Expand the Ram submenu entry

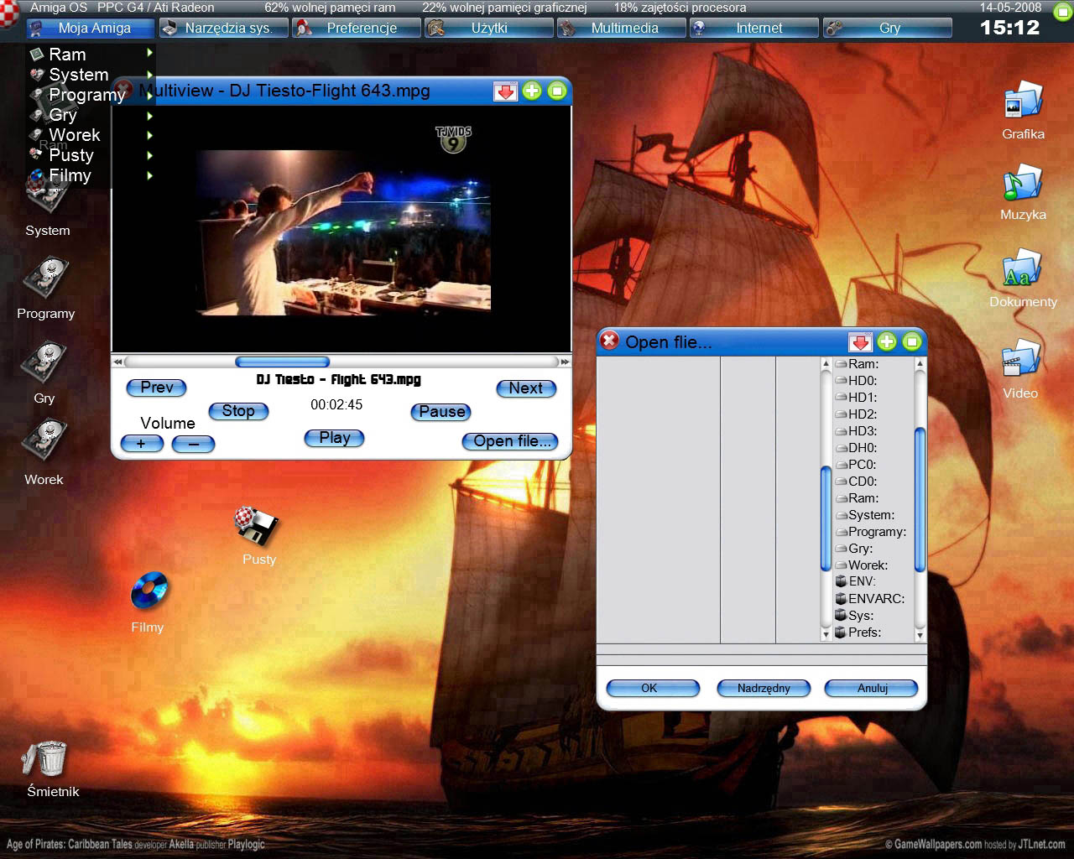coord(91,55)
